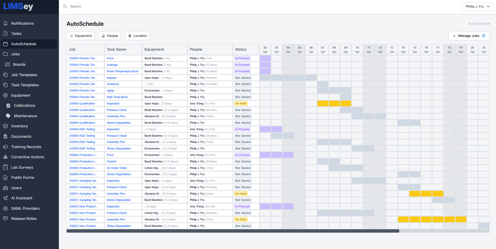This screenshot has width=496, height=249.
Task: Open the Philip J. Fry user dropdown
Action: point(477,6)
